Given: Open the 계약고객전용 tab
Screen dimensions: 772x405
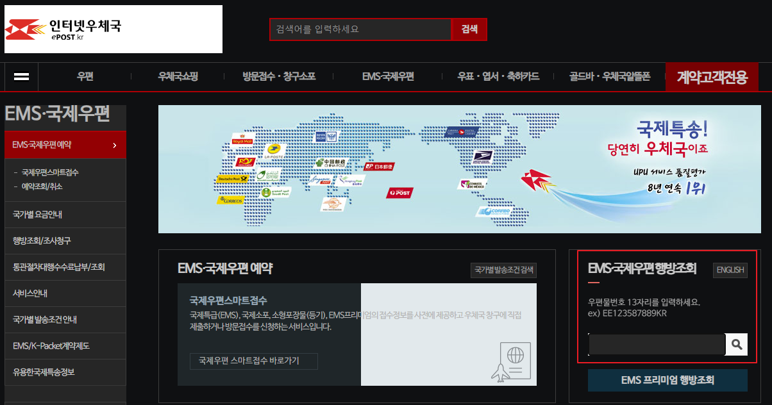Looking at the screenshot, I should pos(712,78).
